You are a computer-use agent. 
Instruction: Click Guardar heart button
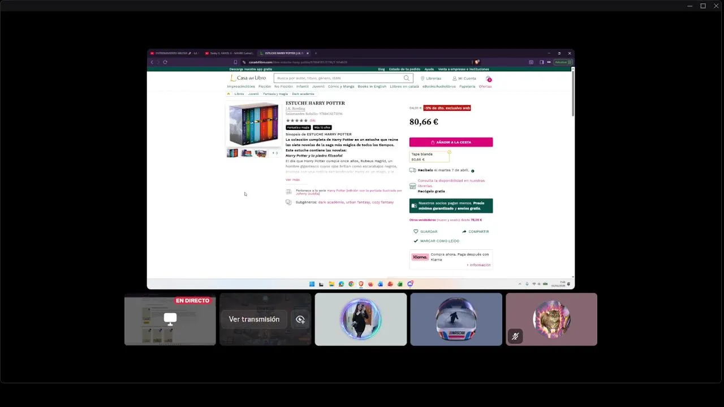425,232
